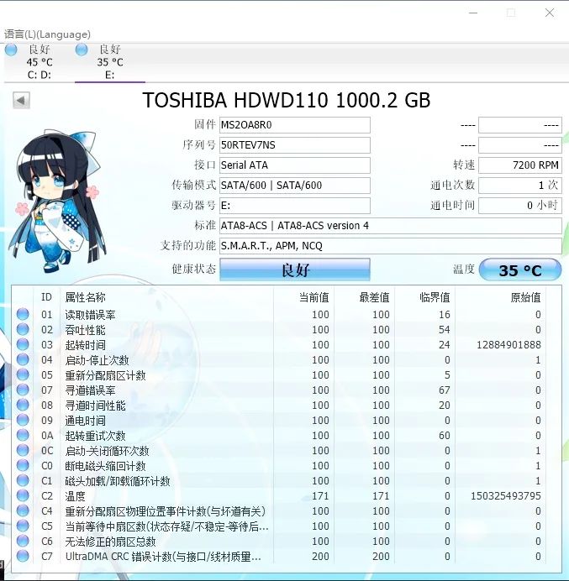569x581 pixels.
Task: Select the 磁头加载/卸载循环计数 attribute name
Action: (x=118, y=481)
